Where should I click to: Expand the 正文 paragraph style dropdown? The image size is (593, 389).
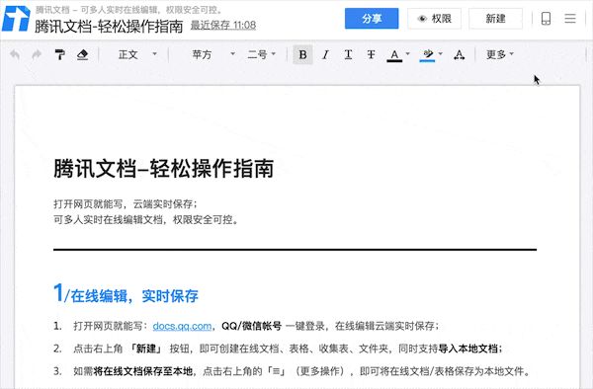(137, 54)
